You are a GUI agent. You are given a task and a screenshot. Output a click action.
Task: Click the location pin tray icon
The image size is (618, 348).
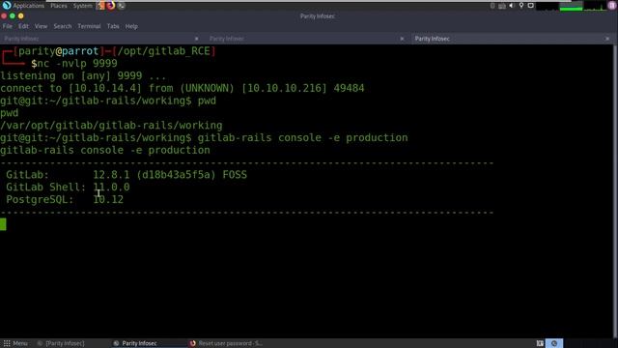(x=521, y=6)
